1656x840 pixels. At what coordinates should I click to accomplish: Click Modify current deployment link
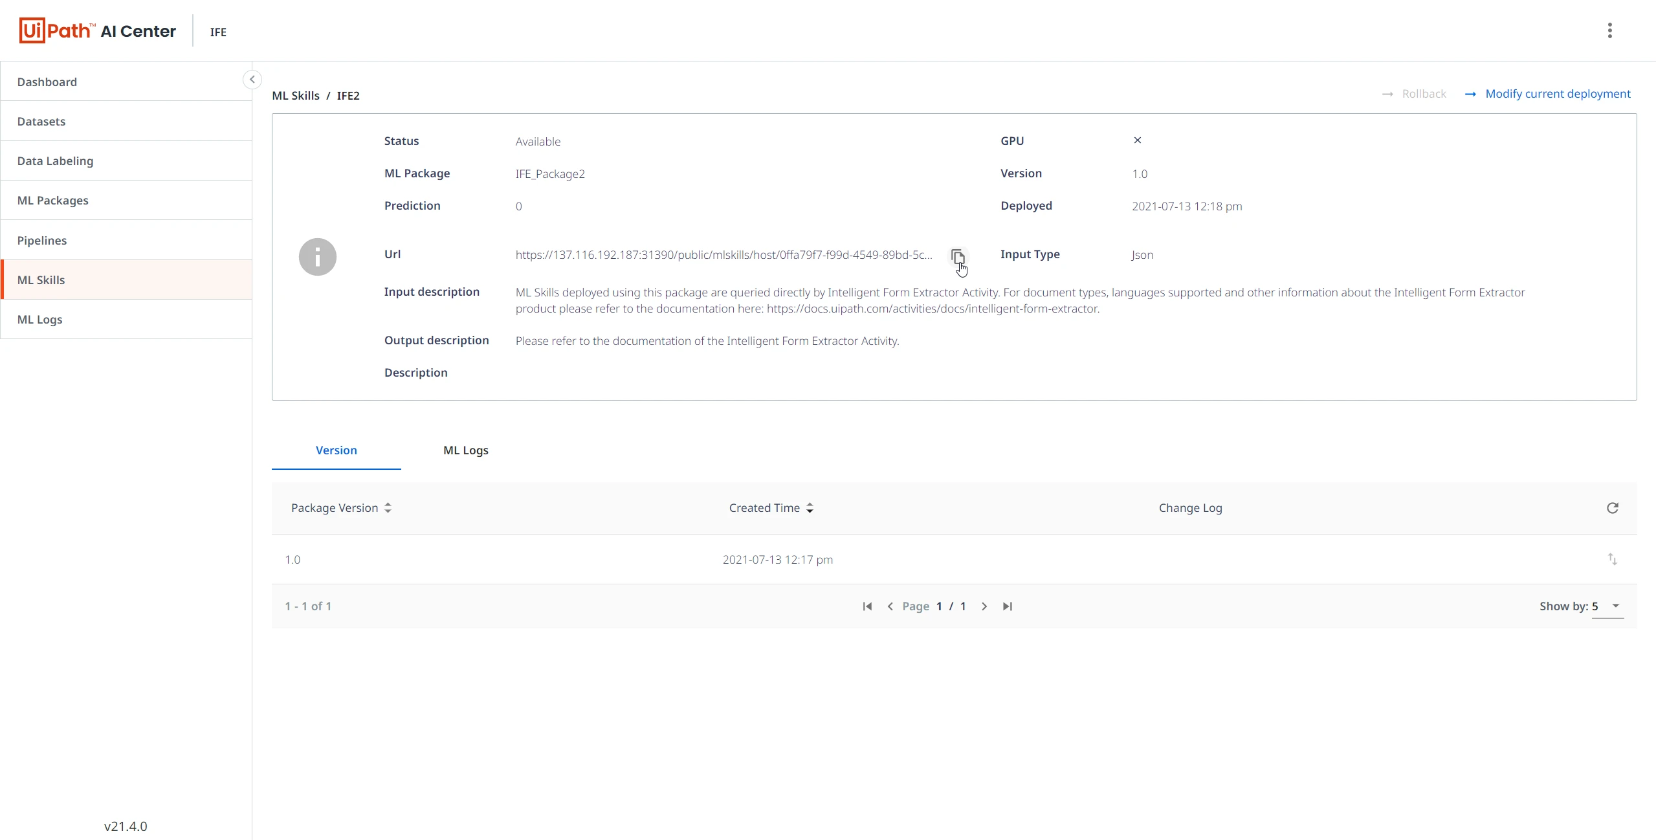[x=1558, y=94]
